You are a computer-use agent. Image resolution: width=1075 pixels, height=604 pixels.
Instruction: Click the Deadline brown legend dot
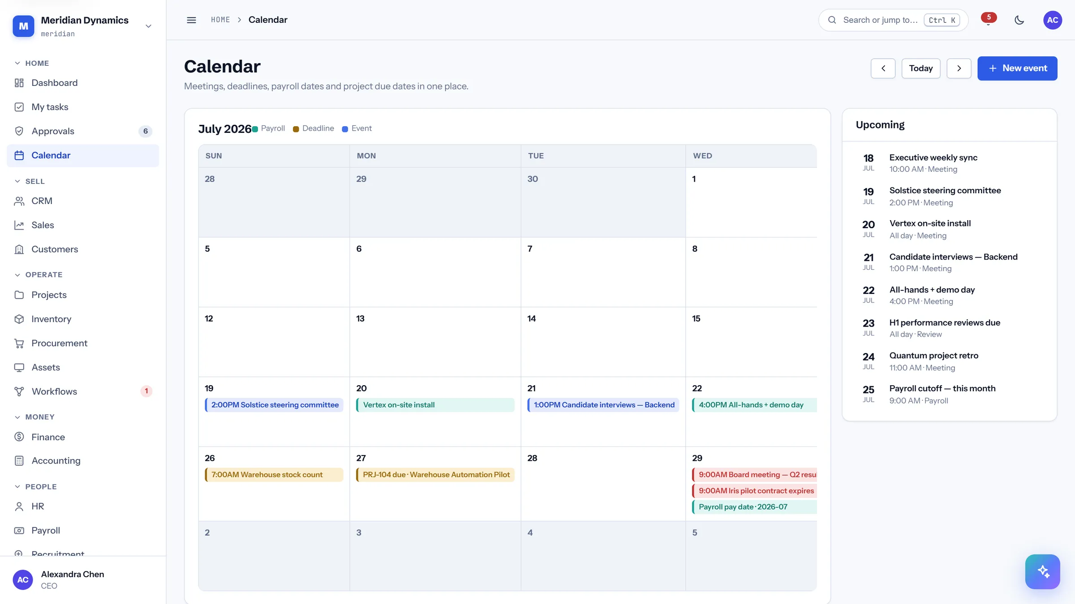tap(296, 129)
